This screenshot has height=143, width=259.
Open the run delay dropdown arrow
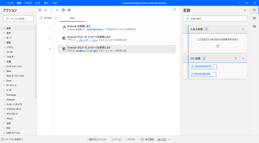(x=169, y=140)
